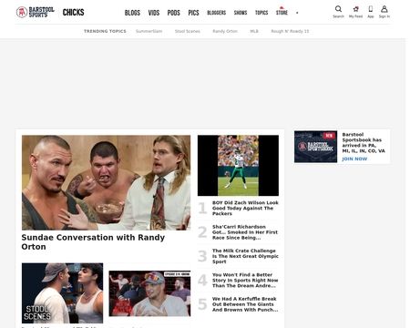Click the Sign In person icon
This screenshot has height=328, width=410.
(x=384, y=9)
